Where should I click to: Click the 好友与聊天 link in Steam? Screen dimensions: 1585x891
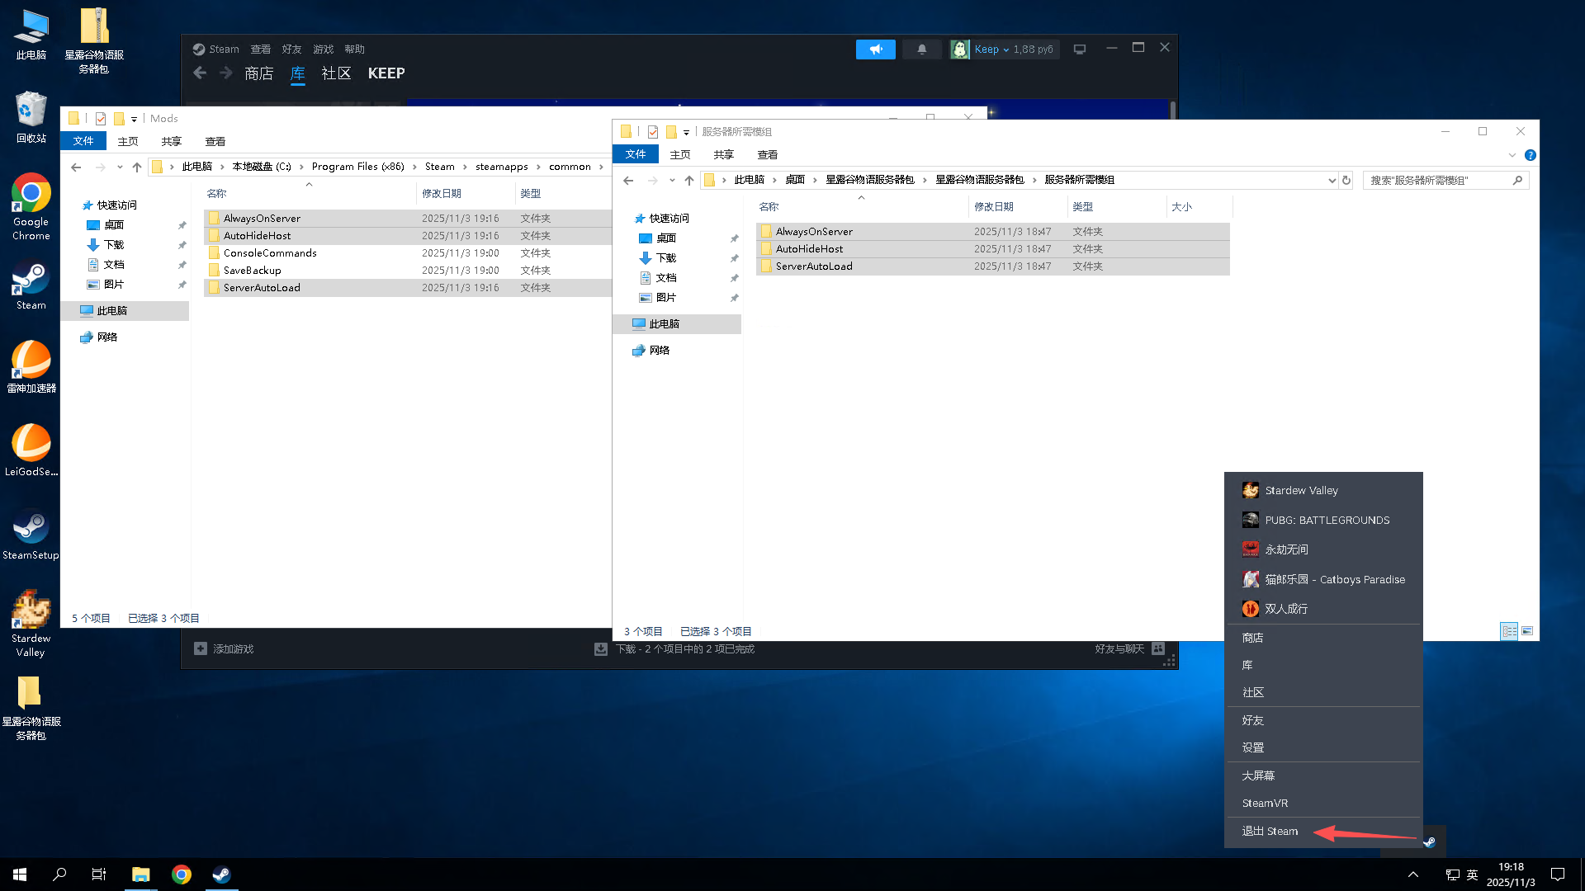click(x=1119, y=649)
